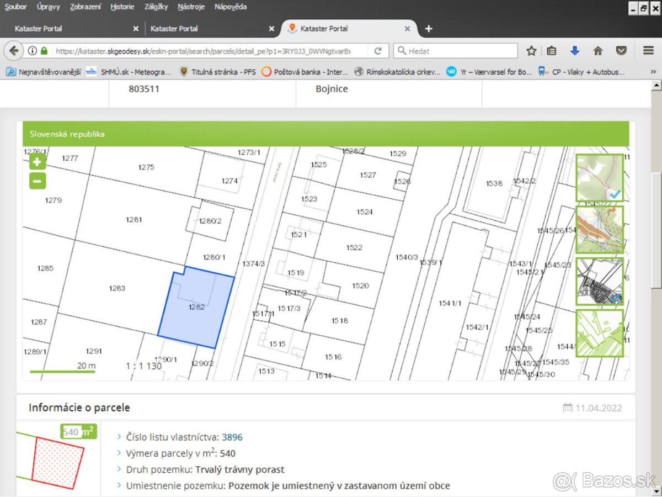The height and width of the screenshot is (497, 662).
Task: Open the Nápověda menu
Action: [x=231, y=7]
